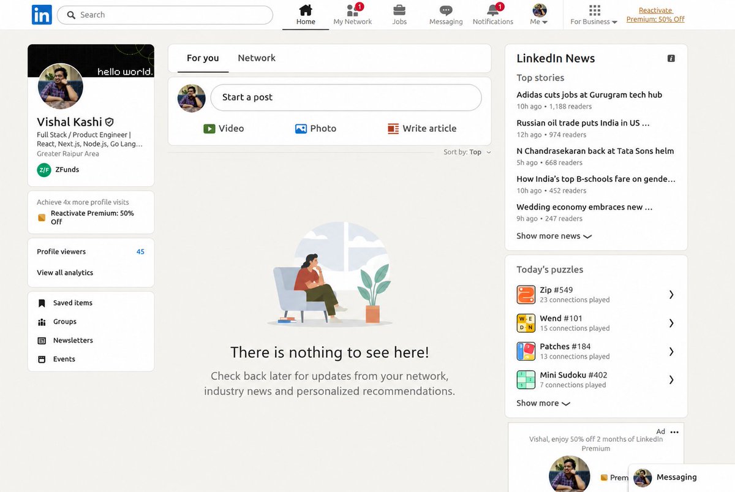Click the Write article icon
The height and width of the screenshot is (492, 735).
(393, 129)
